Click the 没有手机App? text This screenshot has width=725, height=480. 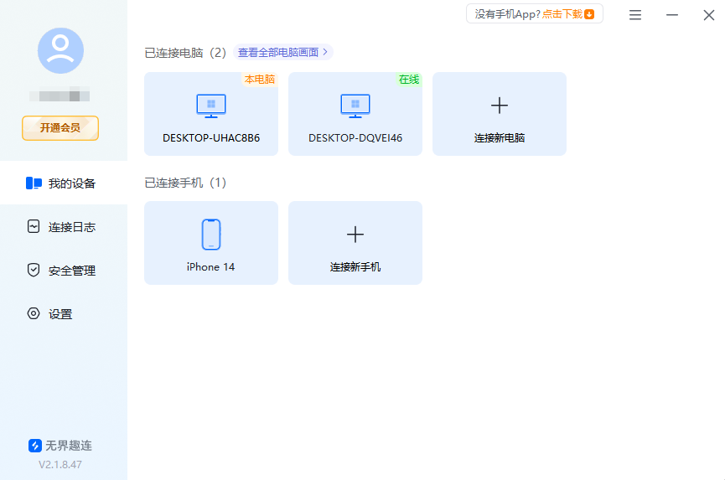[507, 14]
